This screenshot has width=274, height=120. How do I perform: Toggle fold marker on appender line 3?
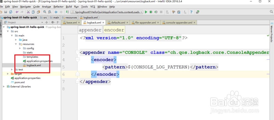click(77, 52)
